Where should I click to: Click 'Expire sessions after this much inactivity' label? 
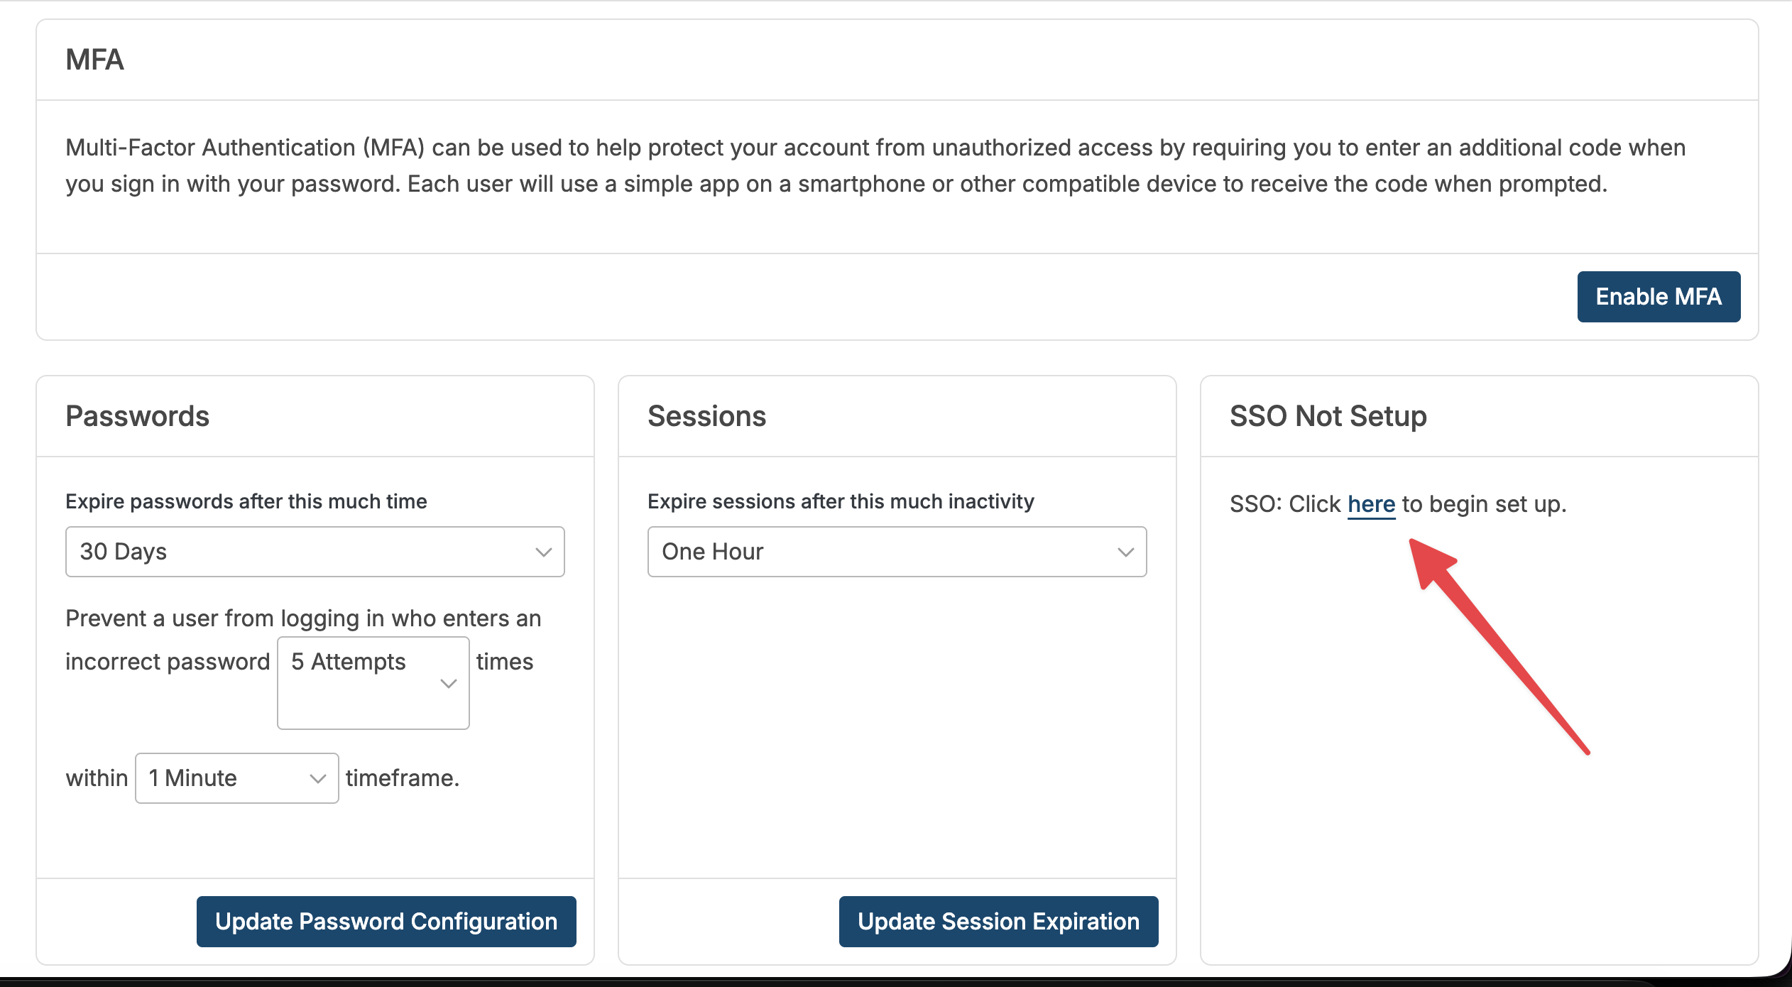coord(840,501)
